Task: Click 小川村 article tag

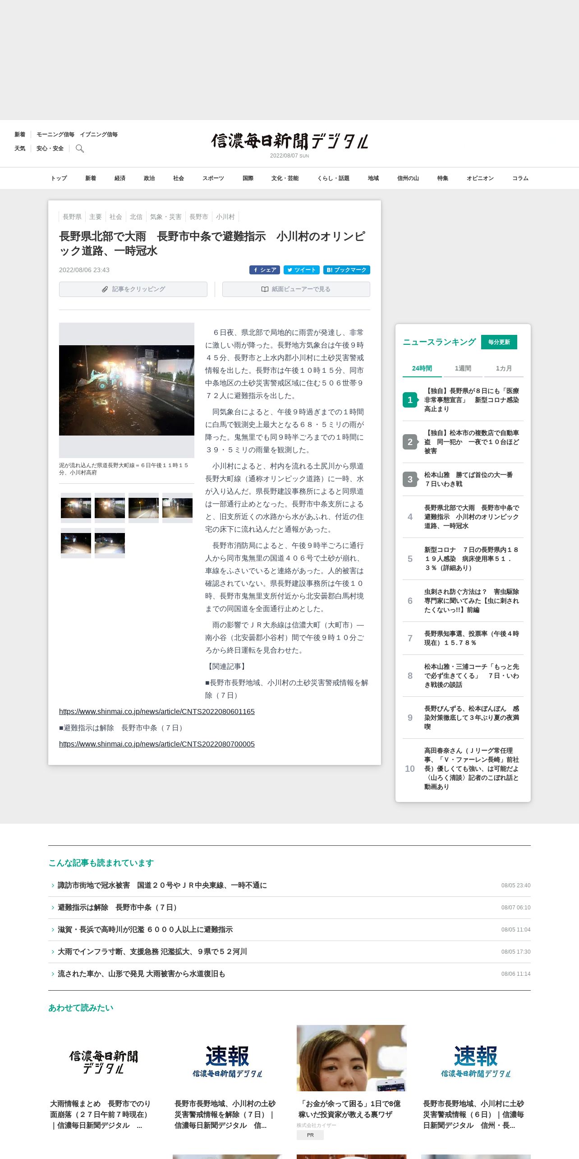Action: (225, 217)
